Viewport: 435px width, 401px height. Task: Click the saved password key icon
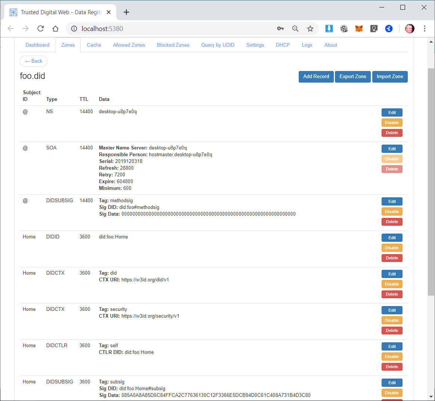pos(280,29)
